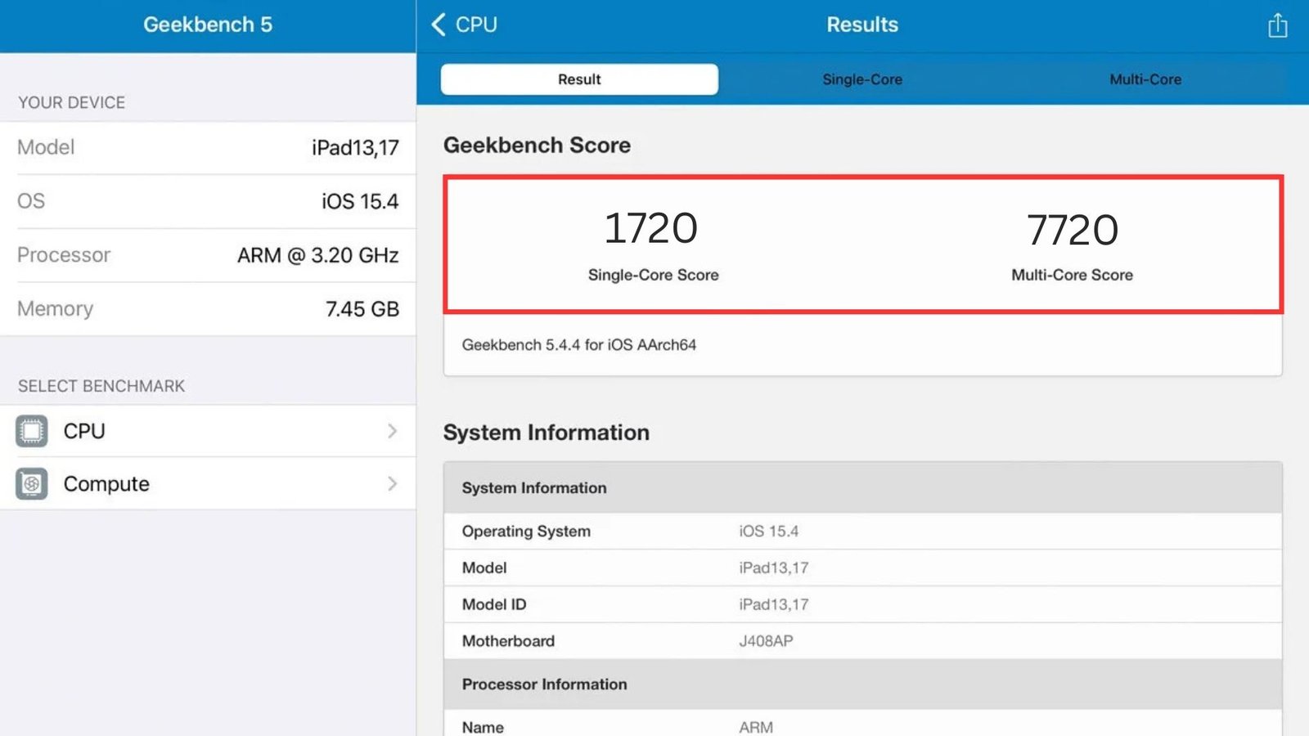The image size is (1309, 736).
Task: Tap the Geekbench 5 sidebar title
Action: coord(208,25)
